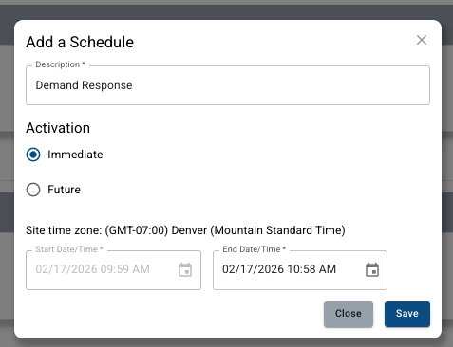
Task: Click the Add a Schedule title
Action: click(x=80, y=42)
